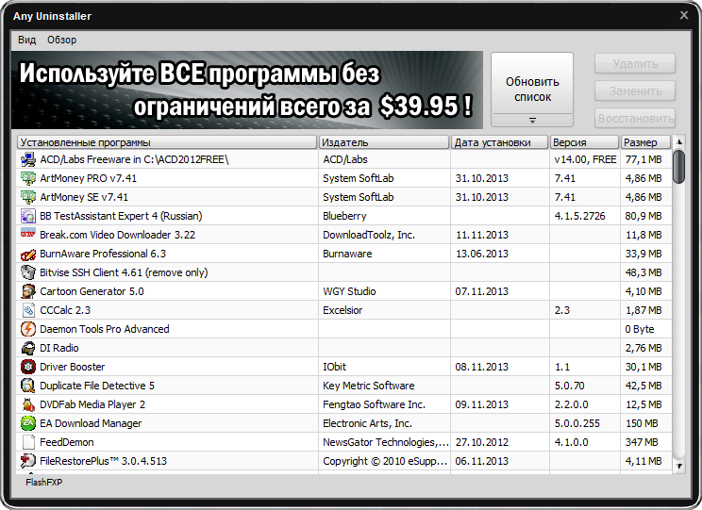Click the ArtMoney SE v7.41 icon

coord(28,197)
